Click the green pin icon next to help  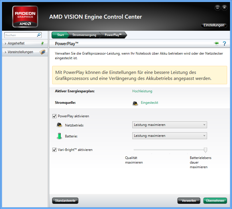[216, 43]
